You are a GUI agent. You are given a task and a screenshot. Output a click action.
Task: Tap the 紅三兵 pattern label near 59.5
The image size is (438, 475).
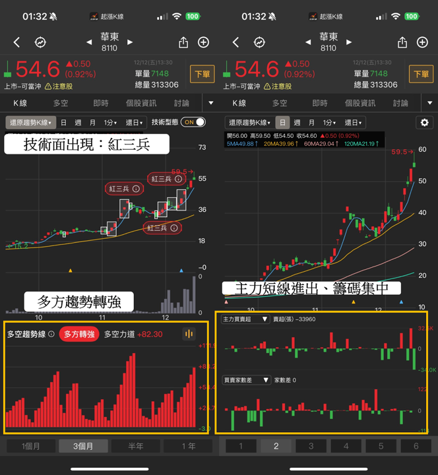pos(167,179)
